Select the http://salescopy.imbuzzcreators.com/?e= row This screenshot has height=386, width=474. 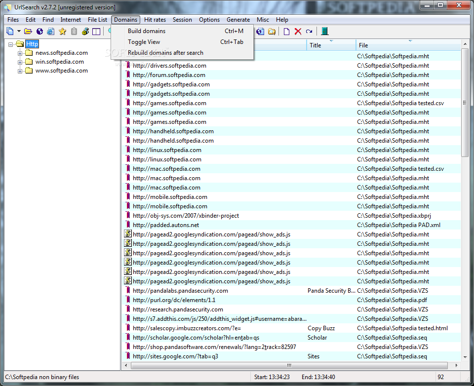click(292, 328)
